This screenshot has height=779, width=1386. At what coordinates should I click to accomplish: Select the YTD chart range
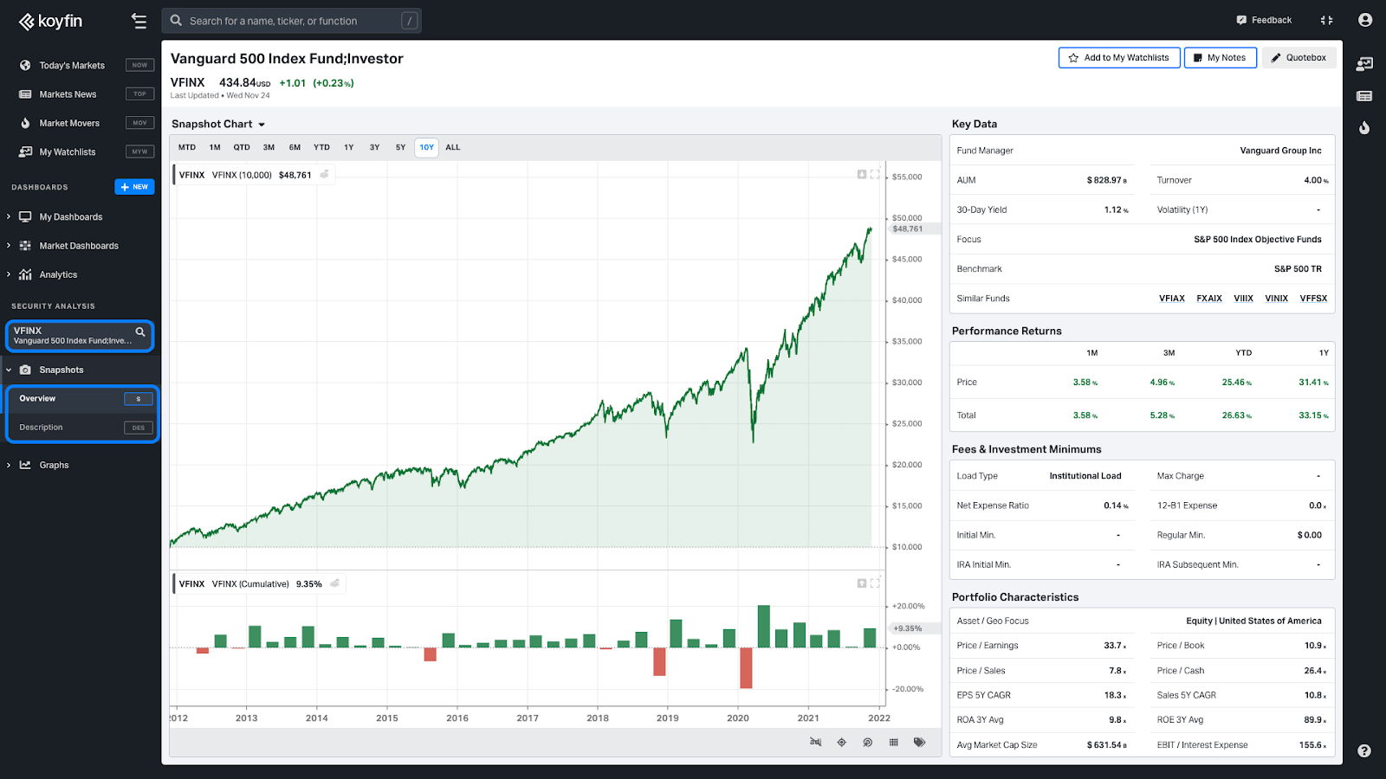[321, 147]
